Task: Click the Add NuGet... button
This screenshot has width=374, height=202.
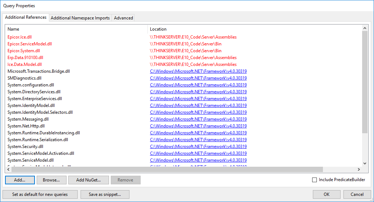Action: 88,180
